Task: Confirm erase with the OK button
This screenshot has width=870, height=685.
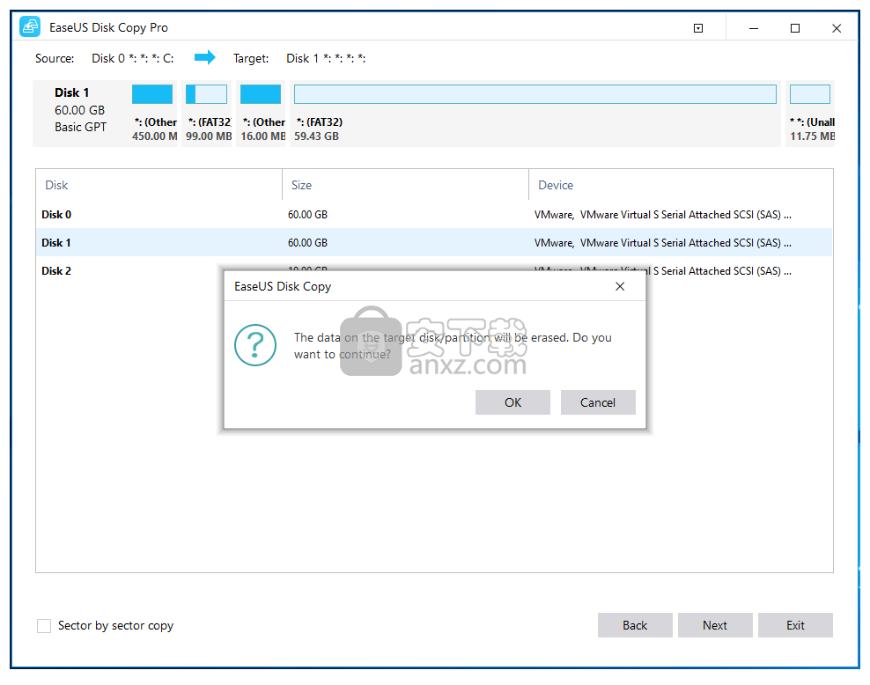Action: pyautogui.click(x=512, y=402)
